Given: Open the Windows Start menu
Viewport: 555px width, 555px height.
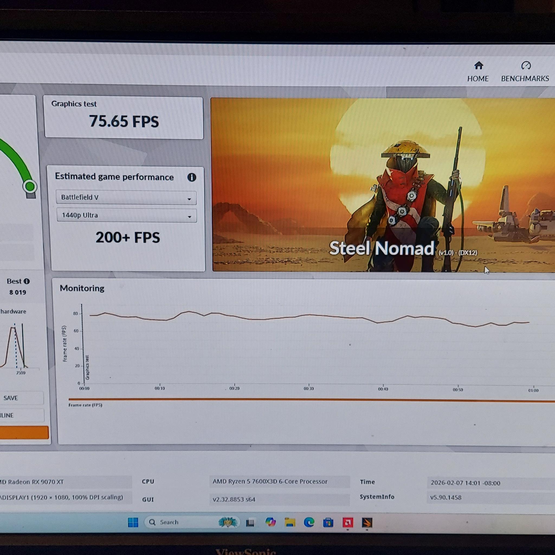Looking at the screenshot, I should 133,522.
